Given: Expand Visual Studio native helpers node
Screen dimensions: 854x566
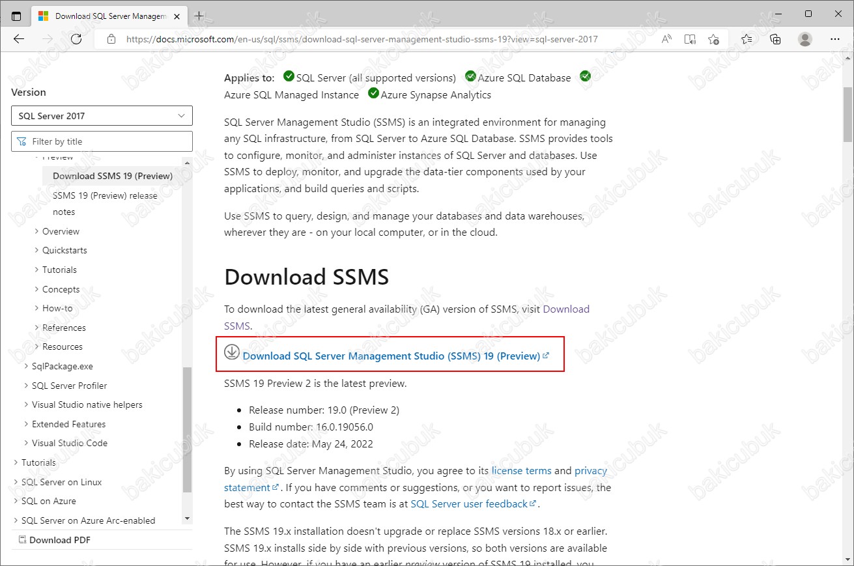Looking at the screenshot, I should pos(87,404).
